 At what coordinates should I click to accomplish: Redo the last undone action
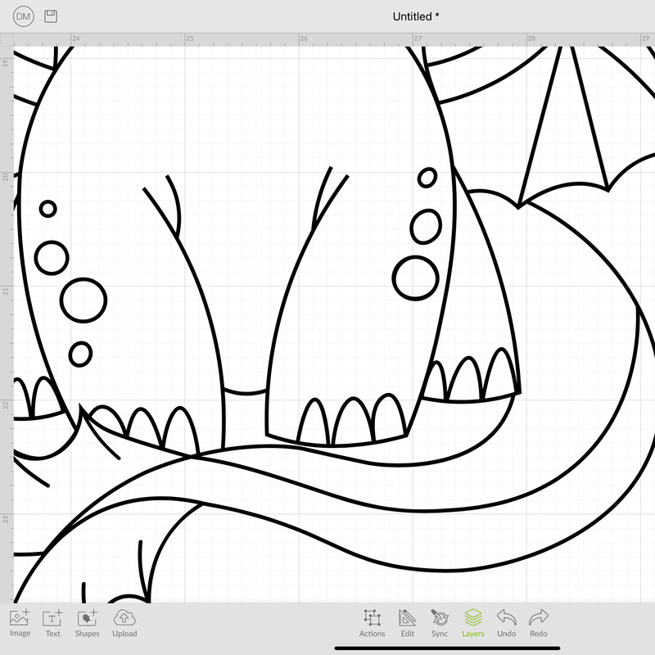point(538,623)
